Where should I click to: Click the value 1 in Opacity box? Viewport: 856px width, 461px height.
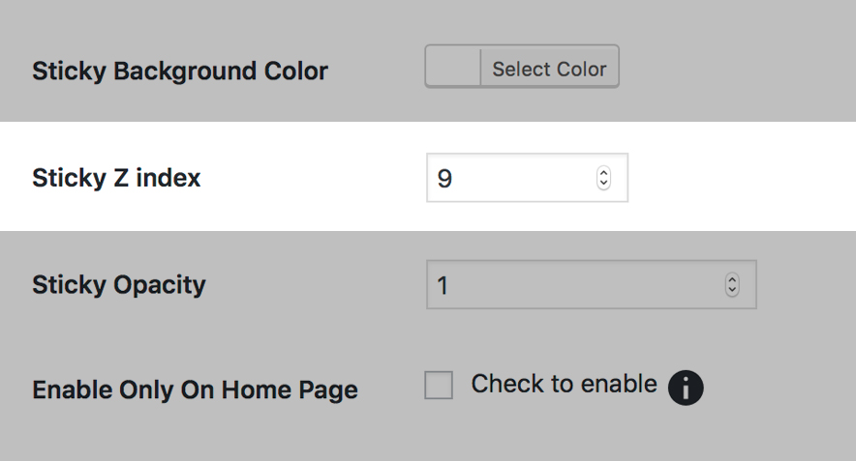[443, 287]
